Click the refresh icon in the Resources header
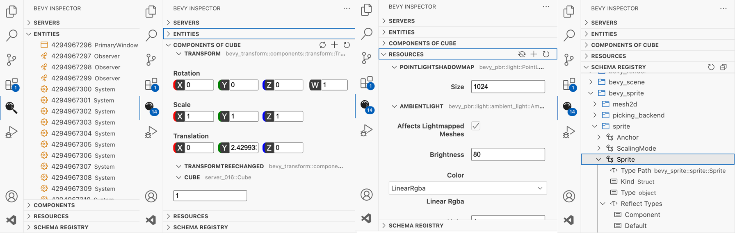This screenshot has width=735, height=233. tap(546, 54)
